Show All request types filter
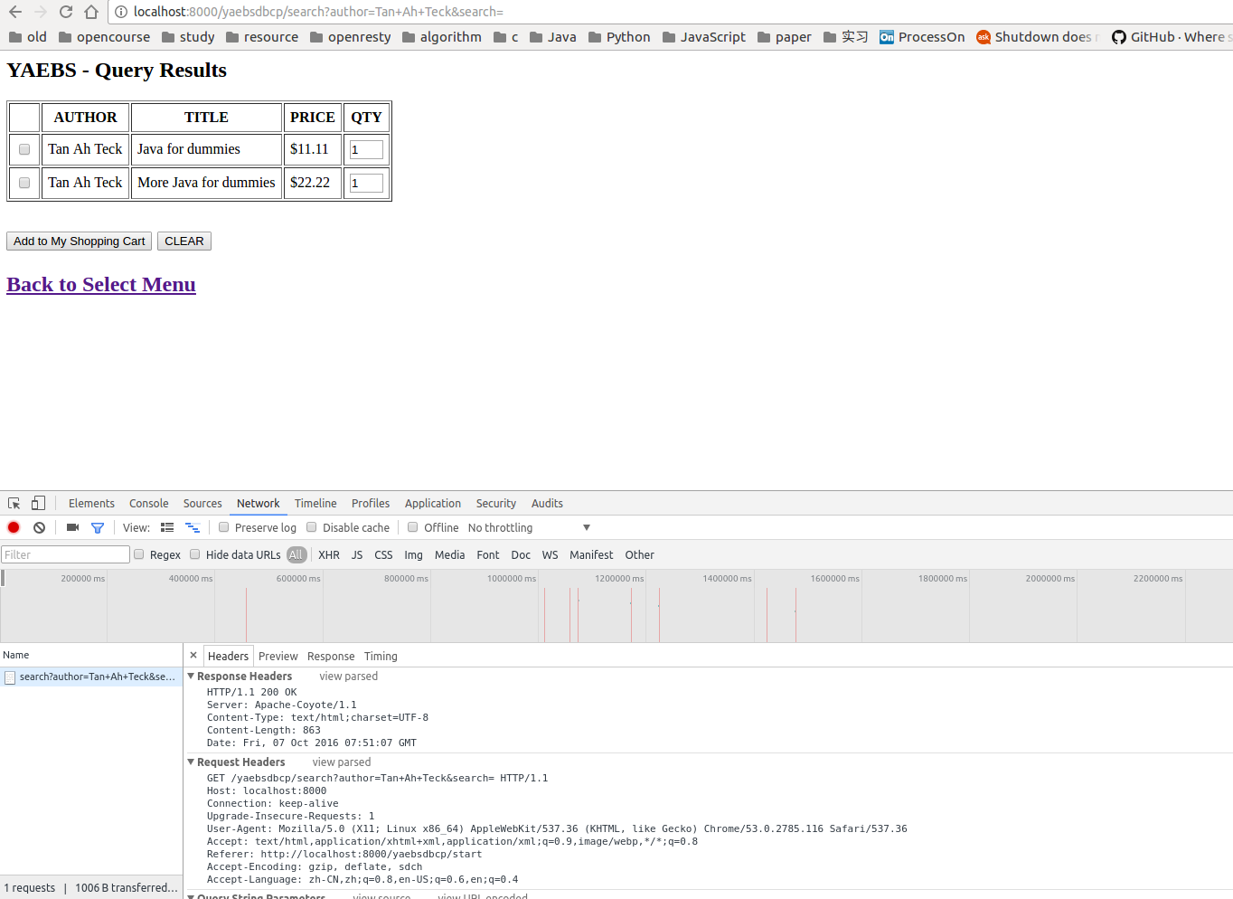The height and width of the screenshot is (899, 1233). click(x=296, y=555)
